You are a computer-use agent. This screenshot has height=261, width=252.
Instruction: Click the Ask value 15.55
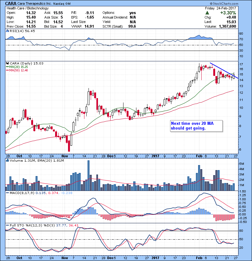(58, 13)
